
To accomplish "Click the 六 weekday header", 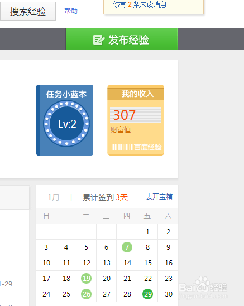I will [168, 216].
